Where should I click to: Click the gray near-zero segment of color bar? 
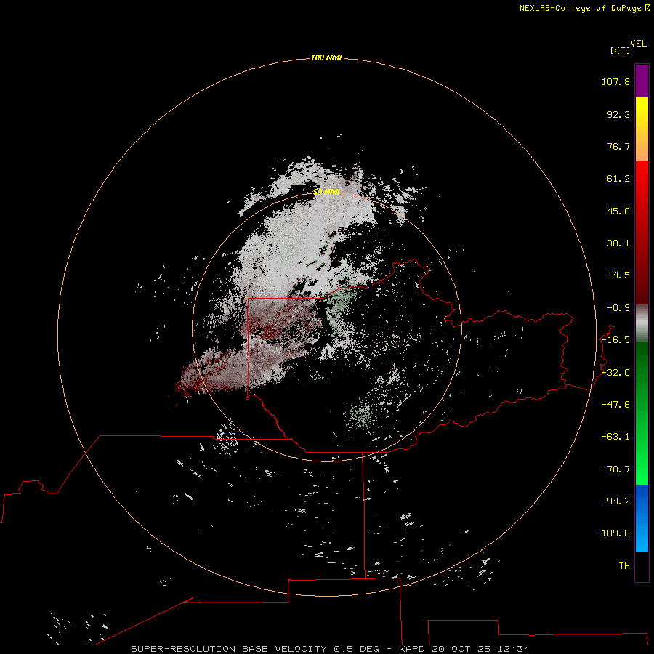[642, 323]
